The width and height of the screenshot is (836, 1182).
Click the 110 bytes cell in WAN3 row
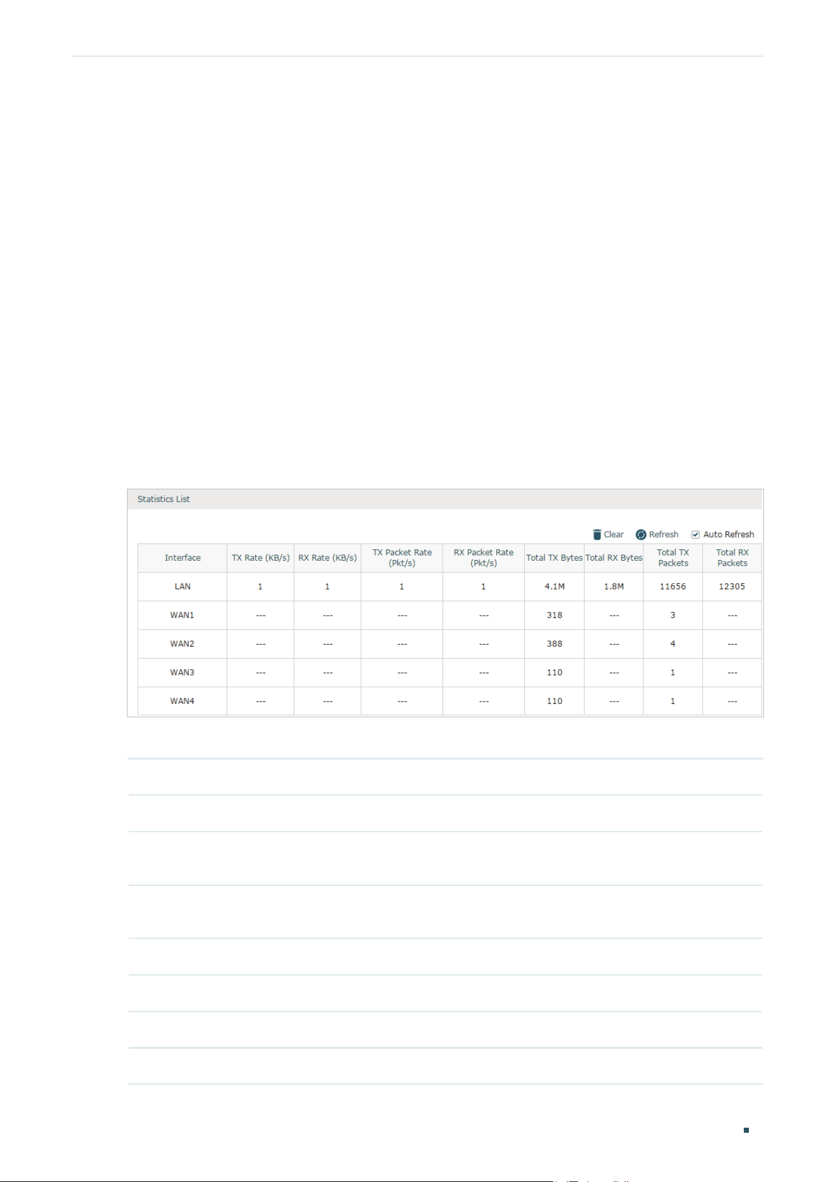tap(554, 672)
